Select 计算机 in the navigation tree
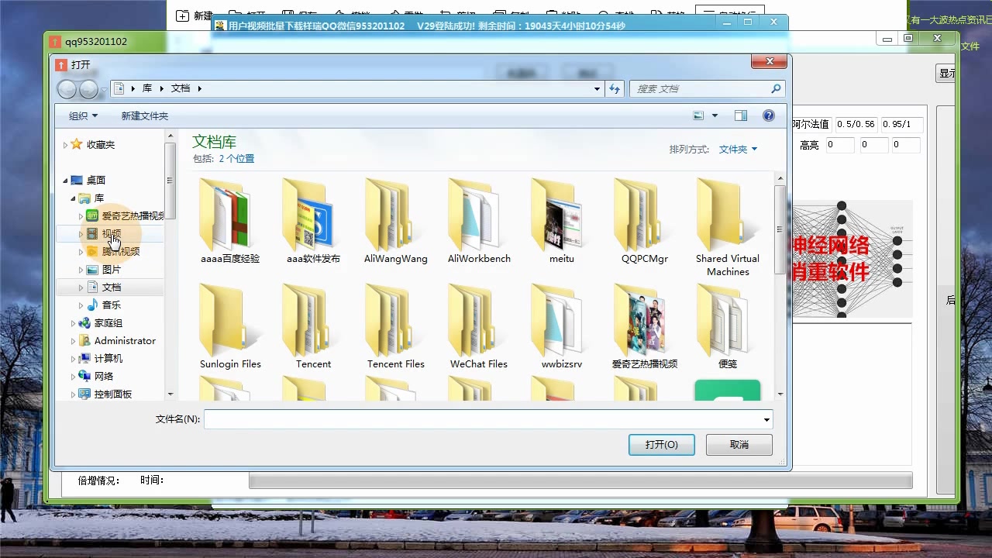 [x=108, y=358]
